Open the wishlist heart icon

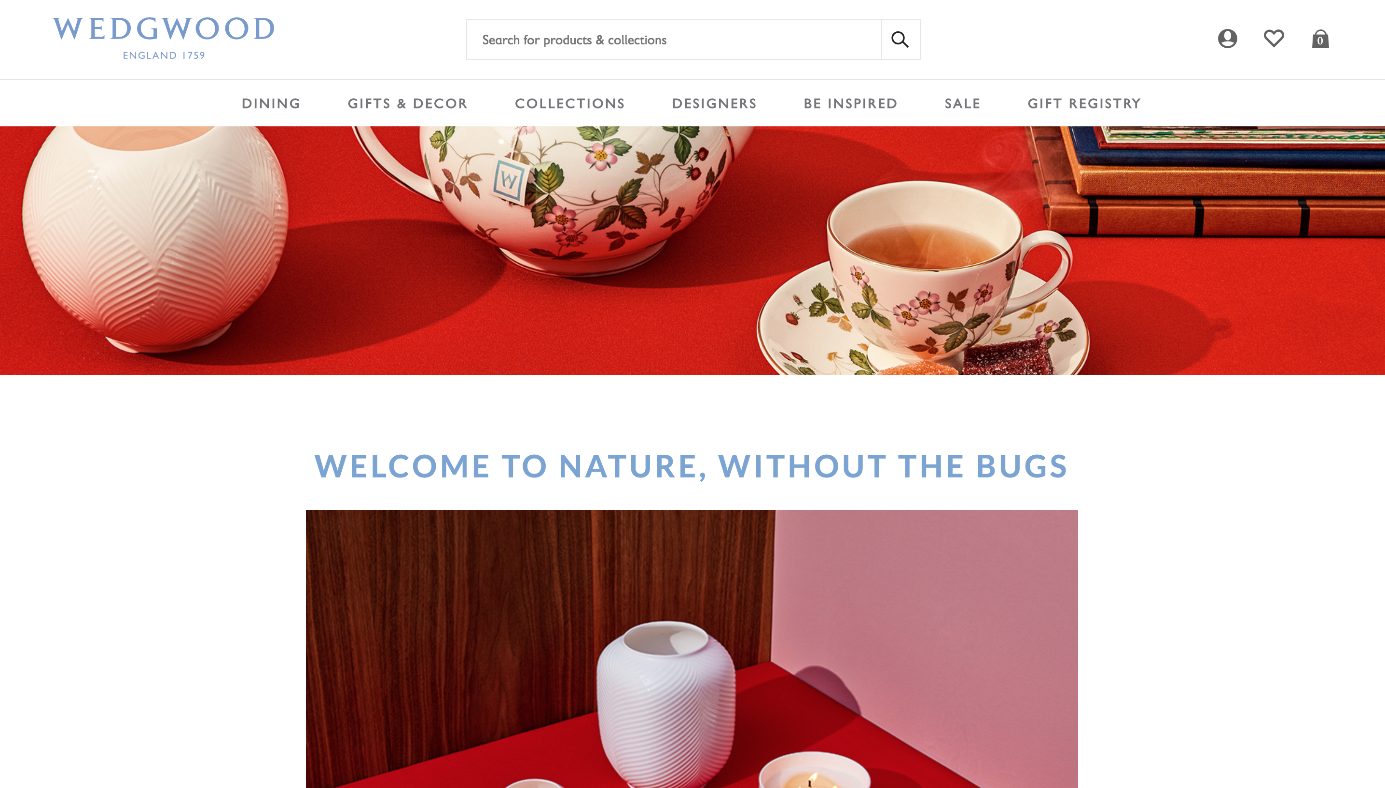click(x=1274, y=39)
